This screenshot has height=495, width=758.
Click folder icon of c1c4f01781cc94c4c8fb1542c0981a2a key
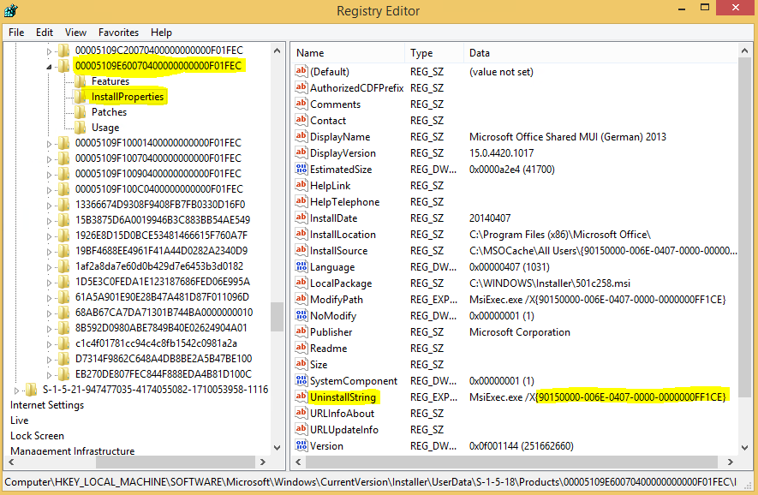click(64, 343)
